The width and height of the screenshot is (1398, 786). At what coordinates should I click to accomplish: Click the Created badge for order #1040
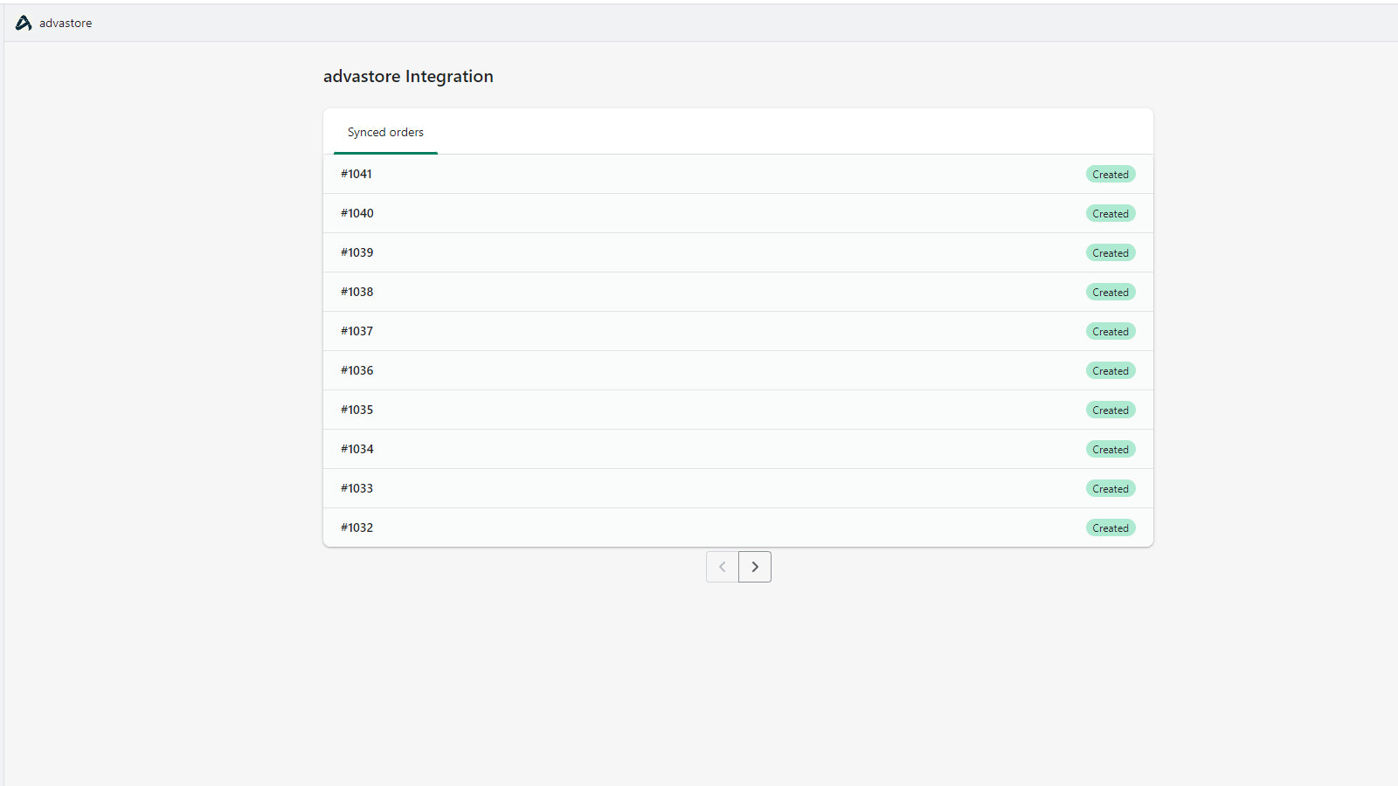(1111, 214)
